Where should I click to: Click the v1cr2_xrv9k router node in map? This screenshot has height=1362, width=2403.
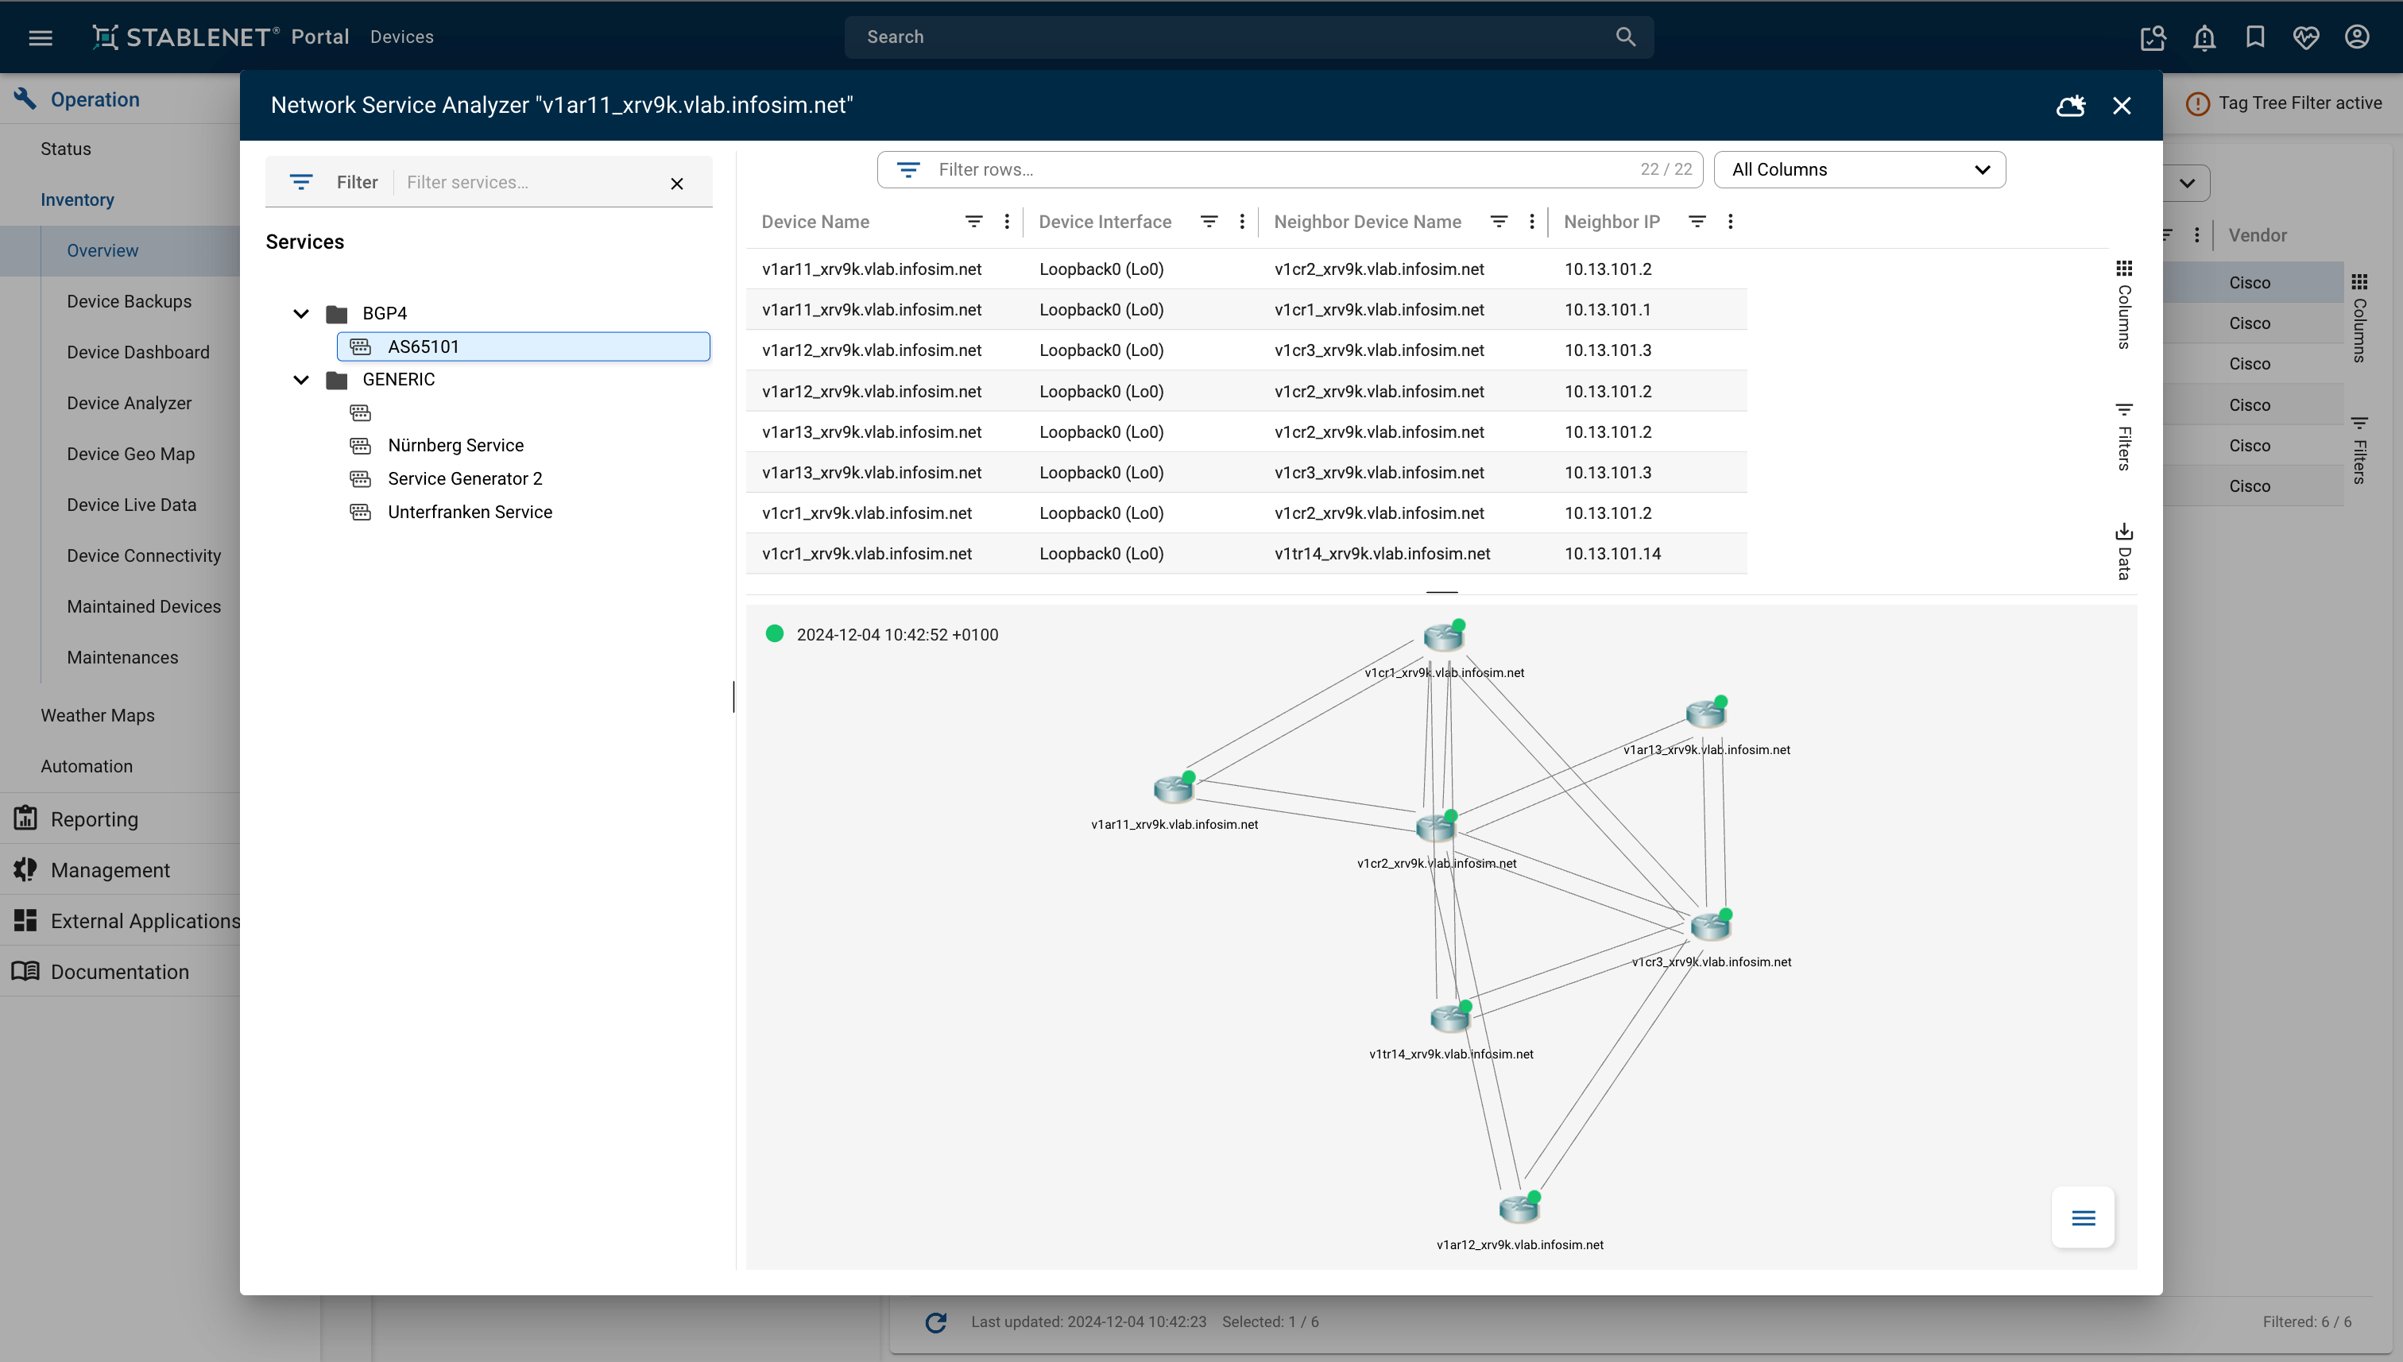1435,828
